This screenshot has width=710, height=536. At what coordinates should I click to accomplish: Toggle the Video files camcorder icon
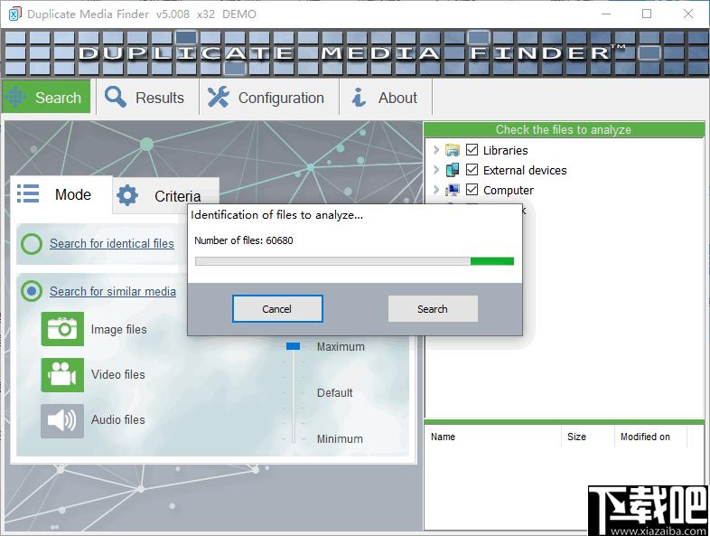tap(62, 375)
